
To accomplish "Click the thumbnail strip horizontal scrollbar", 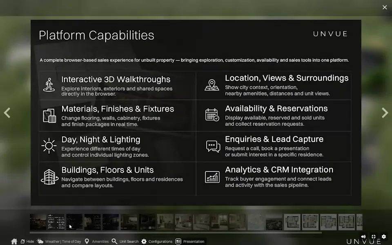I will (176, 232).
